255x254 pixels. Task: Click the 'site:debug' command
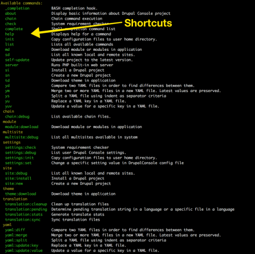click(x=16, y=173)
